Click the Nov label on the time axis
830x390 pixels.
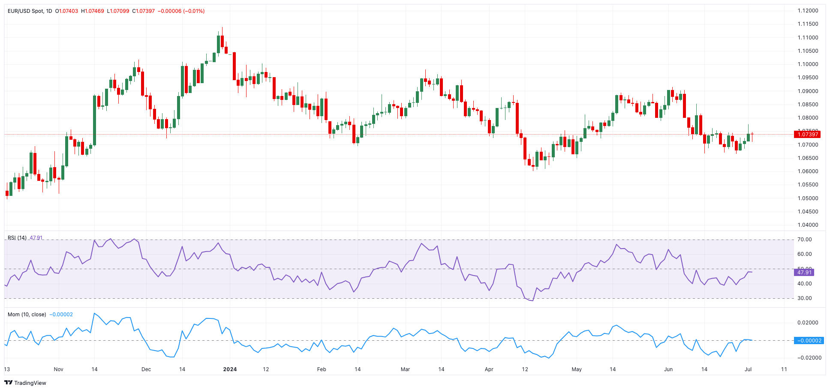[59, 369]
